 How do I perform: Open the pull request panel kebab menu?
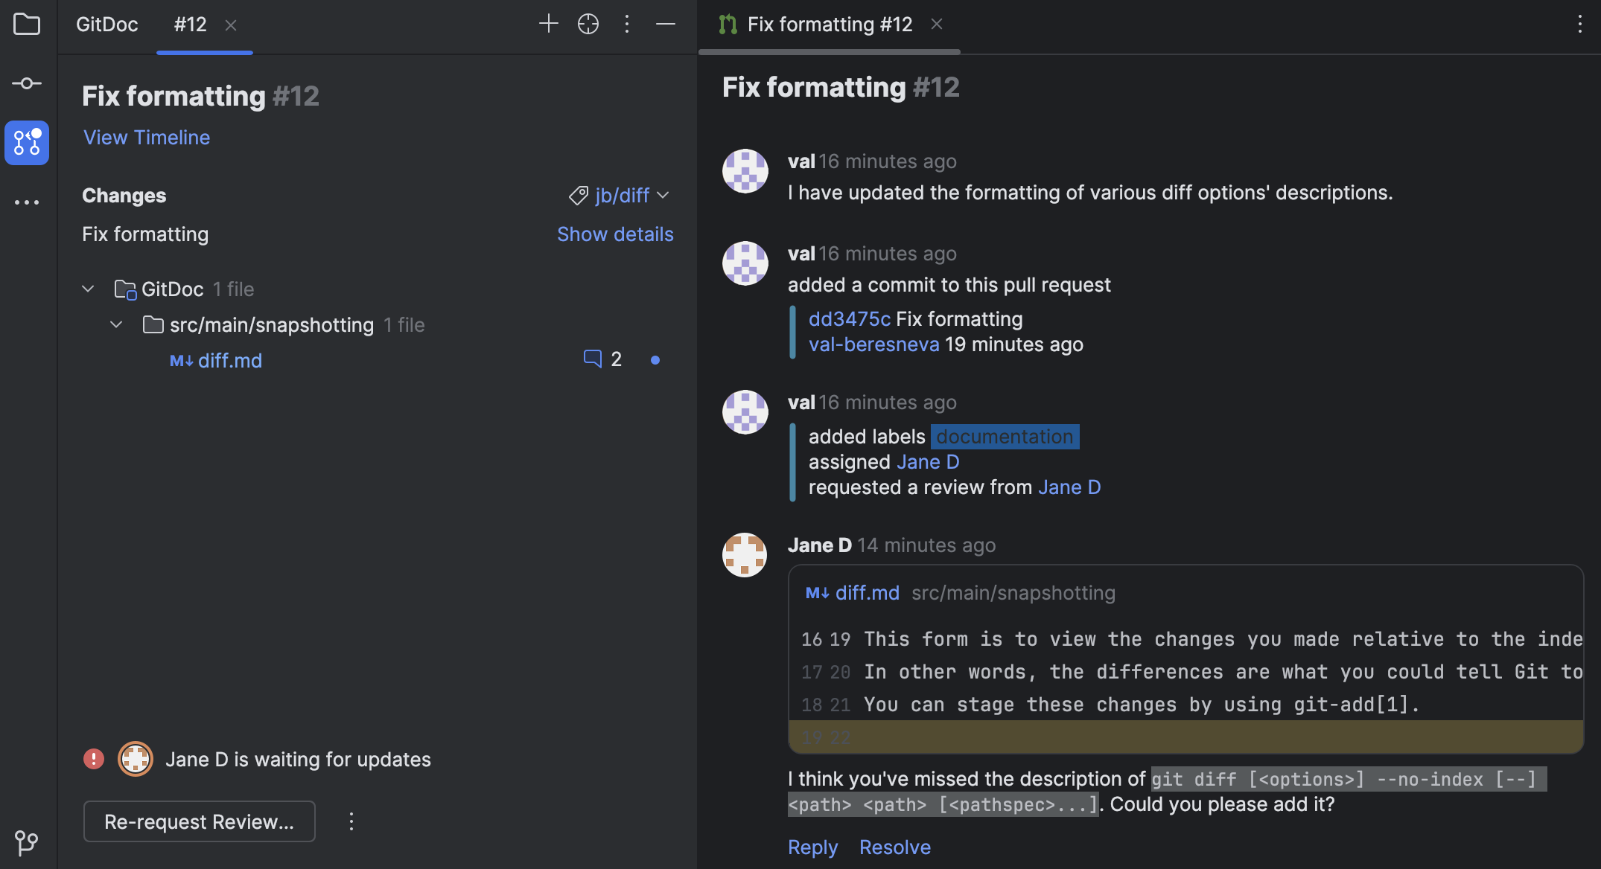tap(627, 24)
